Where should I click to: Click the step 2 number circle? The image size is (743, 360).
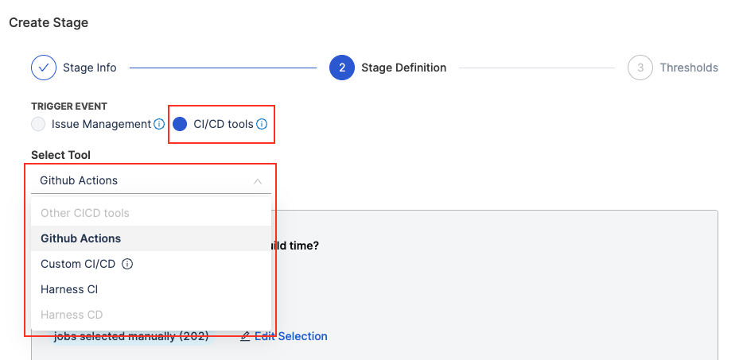342,68
